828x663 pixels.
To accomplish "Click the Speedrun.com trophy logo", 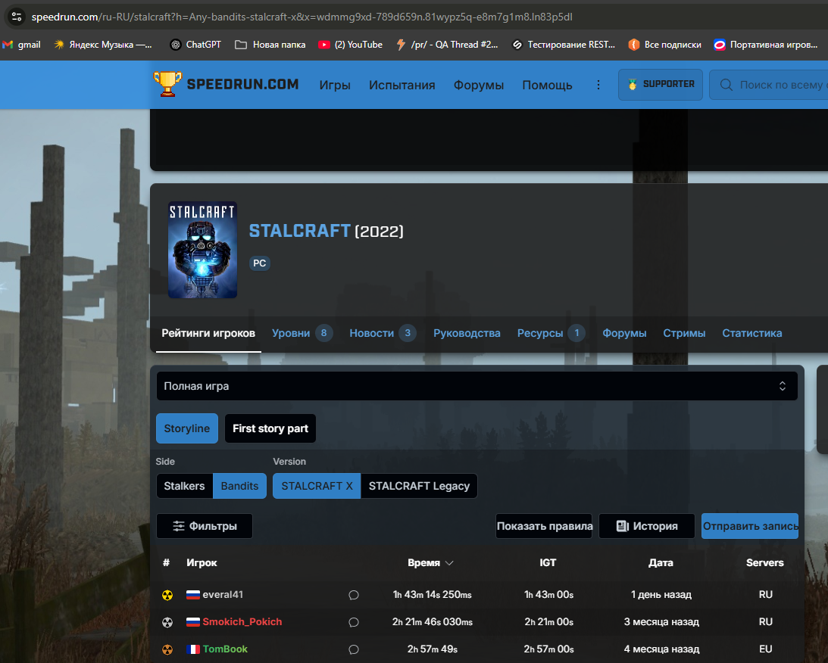I will tap(167, 84).
